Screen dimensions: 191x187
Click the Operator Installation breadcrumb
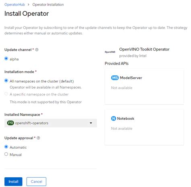tap(48, 4)
